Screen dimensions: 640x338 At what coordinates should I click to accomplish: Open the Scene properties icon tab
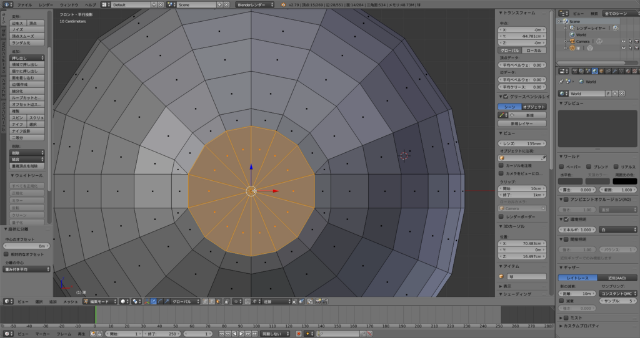[x=587, y=71]
